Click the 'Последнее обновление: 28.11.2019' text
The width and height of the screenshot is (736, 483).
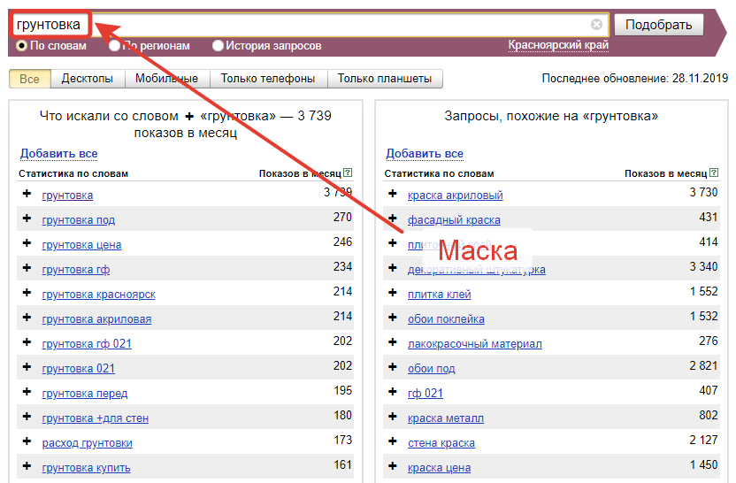634,78
